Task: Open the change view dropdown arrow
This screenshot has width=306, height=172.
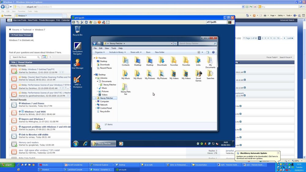Action: [x=202, y=52]
